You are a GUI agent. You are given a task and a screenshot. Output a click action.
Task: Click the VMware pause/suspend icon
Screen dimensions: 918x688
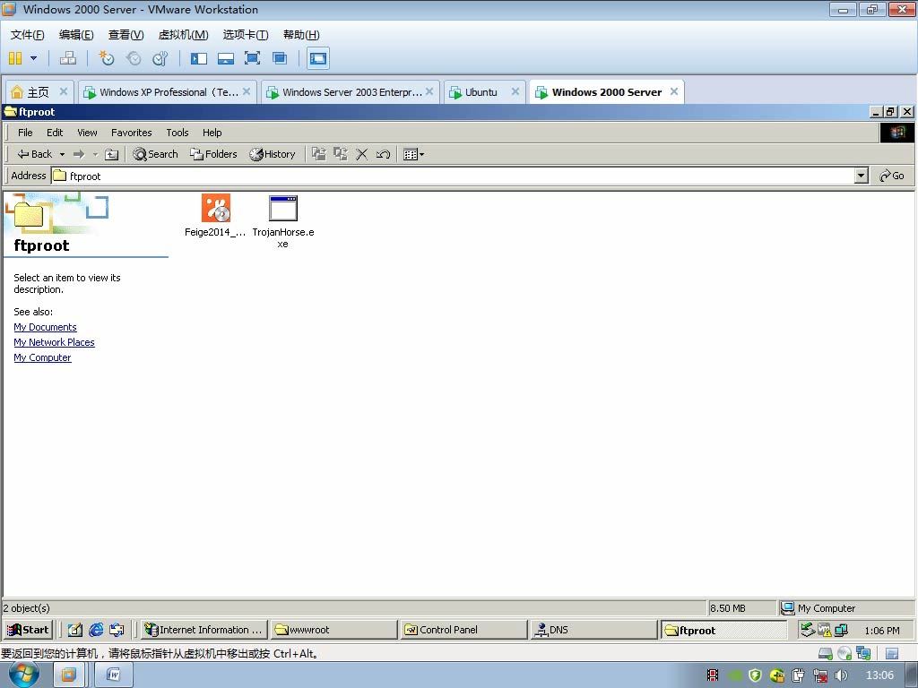coord(15,58)
